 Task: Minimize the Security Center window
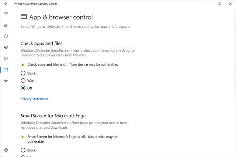point(209,4)
